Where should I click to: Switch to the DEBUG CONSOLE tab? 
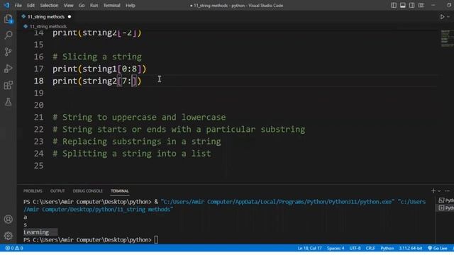click(x=88, y=191)
